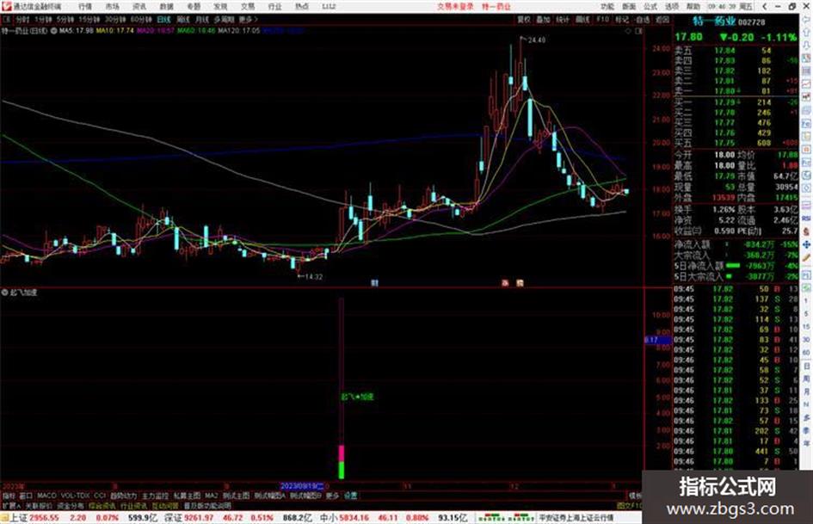813x524 pixels.
Task: Click the connection signal indicator in status bar
Action: (x=506, y=518)
